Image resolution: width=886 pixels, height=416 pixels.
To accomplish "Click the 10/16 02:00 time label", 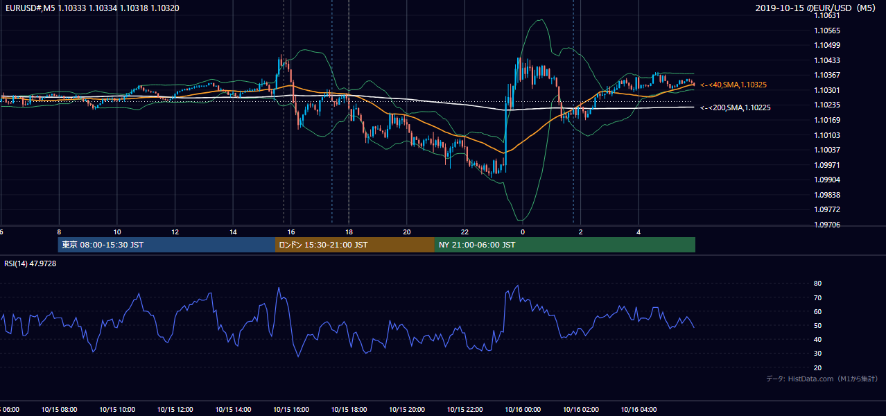I will (x=581, y=410).
